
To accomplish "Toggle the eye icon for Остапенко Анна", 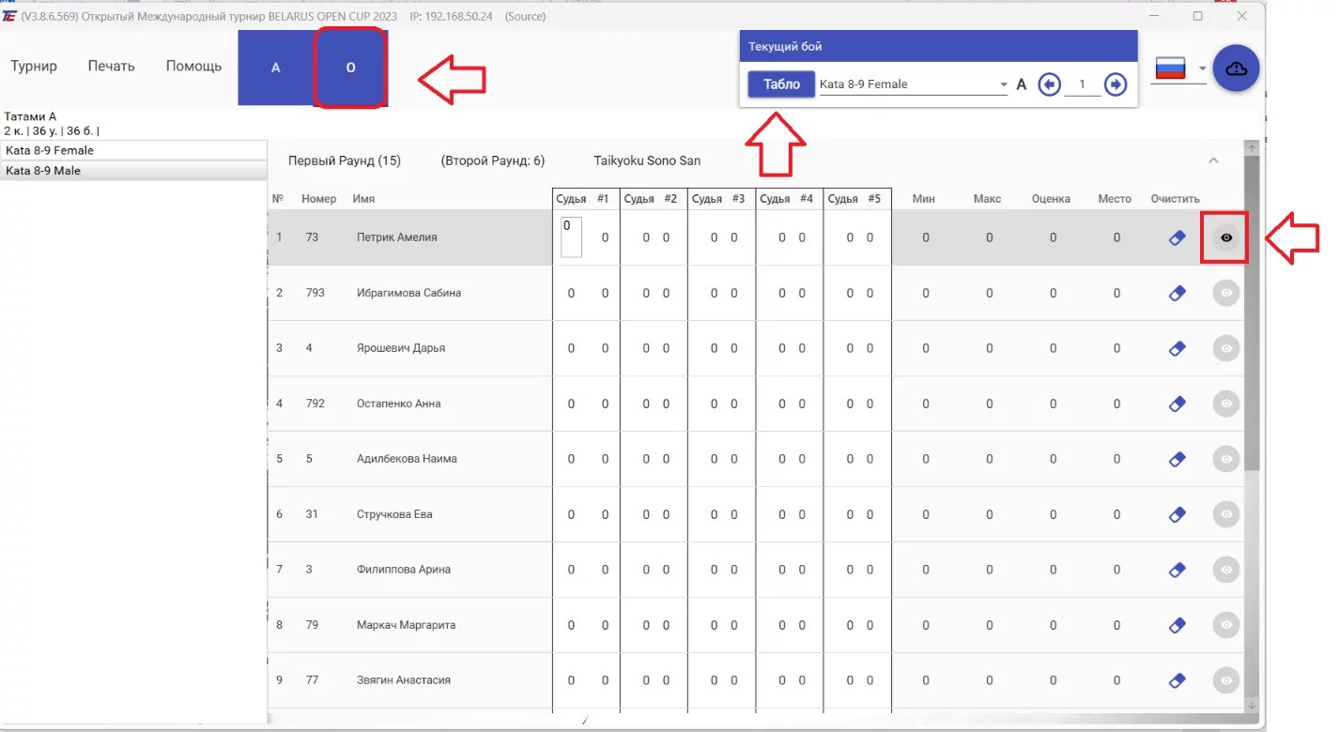I will pos(1225,404).
